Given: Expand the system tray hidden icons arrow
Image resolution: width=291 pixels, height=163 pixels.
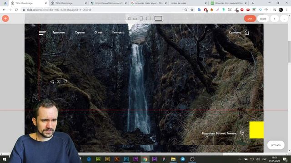Looking at the screenshot, I should coord(240,159).
